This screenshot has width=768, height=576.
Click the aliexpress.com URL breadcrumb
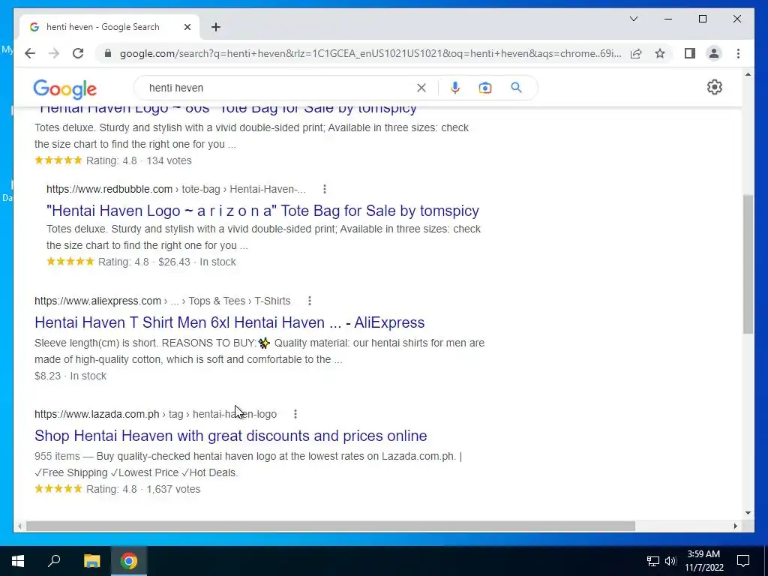click(x=162, y=301)
